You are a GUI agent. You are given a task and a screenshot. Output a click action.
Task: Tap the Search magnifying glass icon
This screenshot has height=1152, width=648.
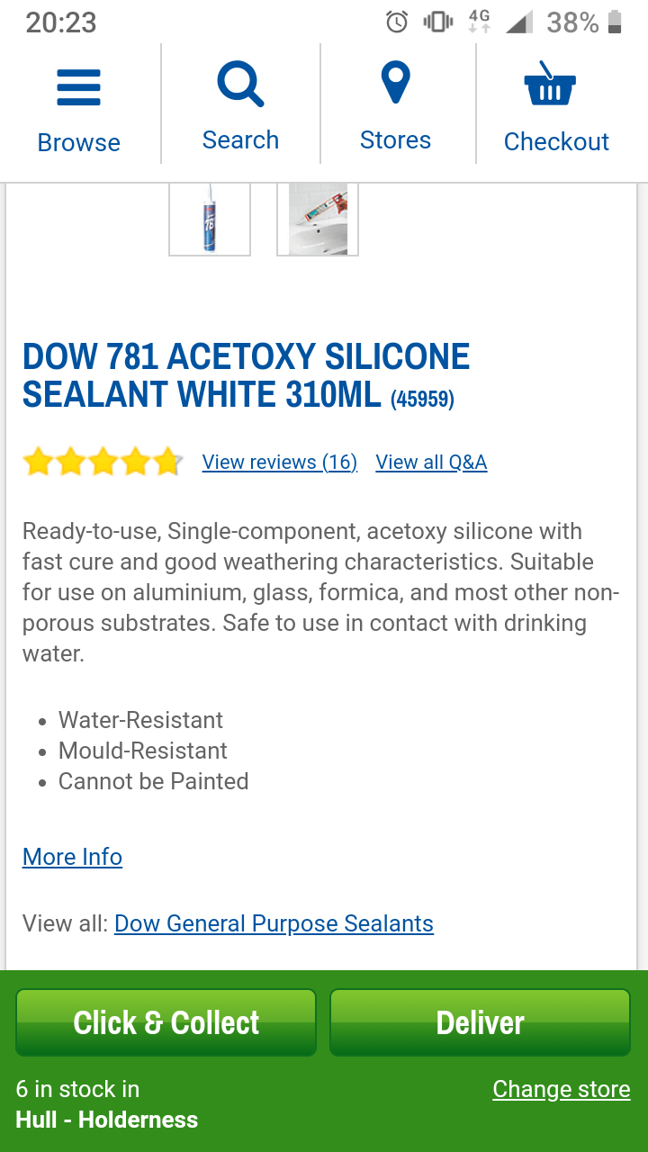(240, 85)
